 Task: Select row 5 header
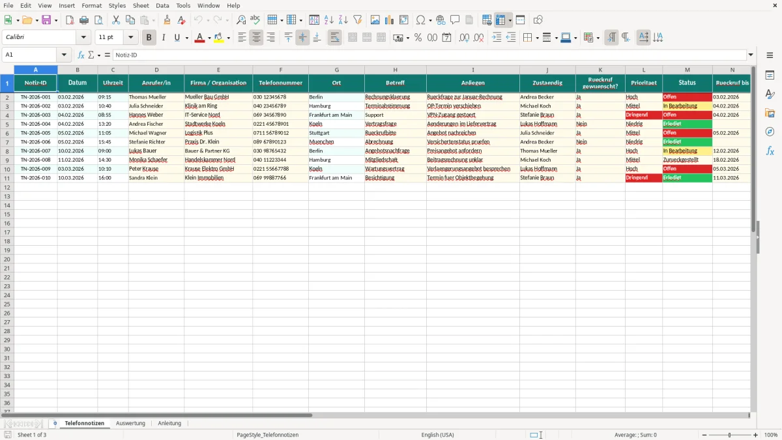point(7,124)
